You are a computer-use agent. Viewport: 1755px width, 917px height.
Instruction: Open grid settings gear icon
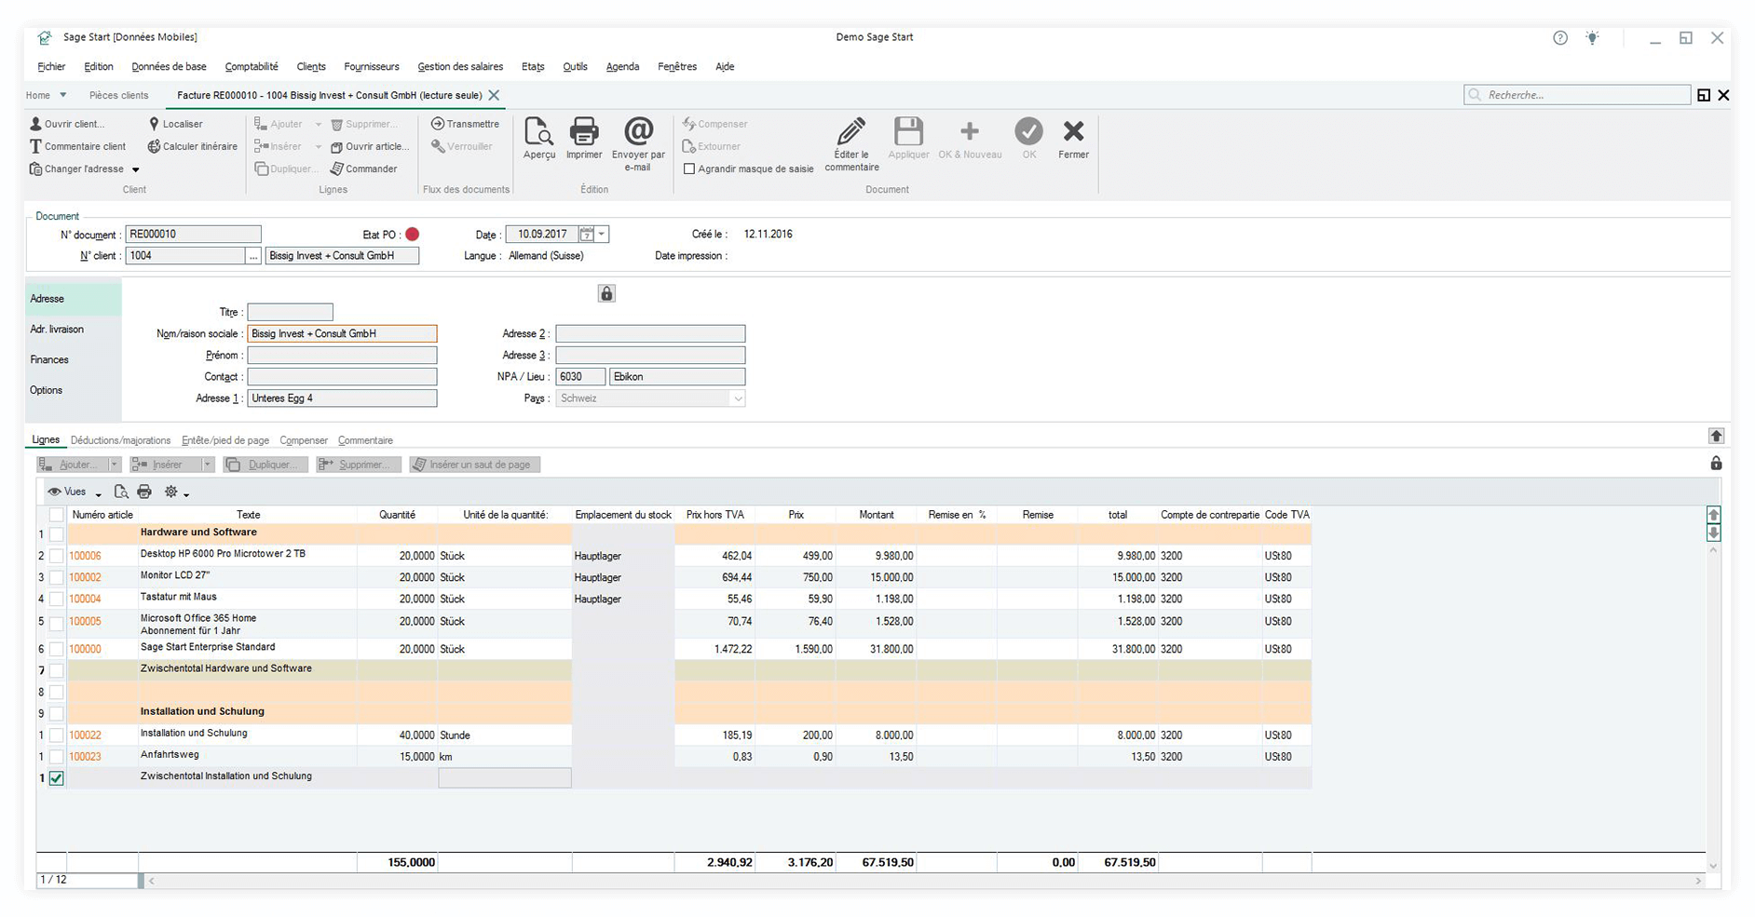point(171,492)
